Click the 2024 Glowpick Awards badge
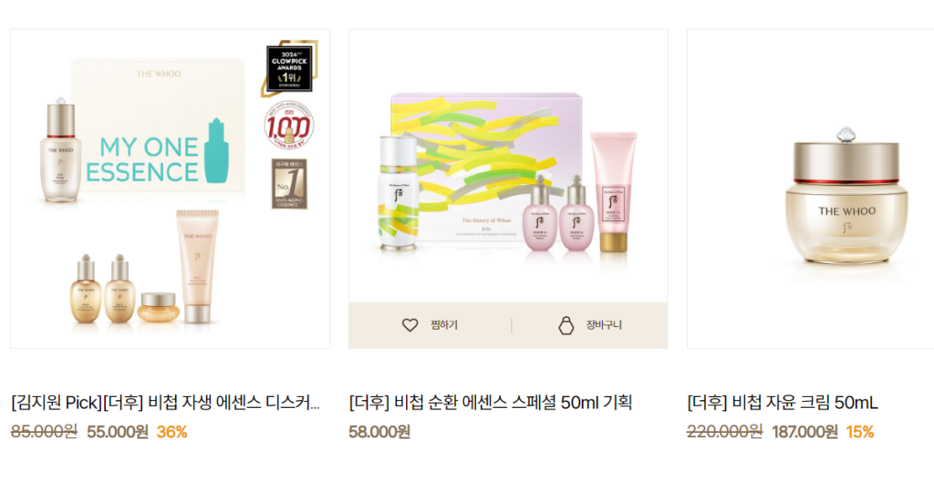The width and height of the screenshot is (934, 491). point(289,68)
